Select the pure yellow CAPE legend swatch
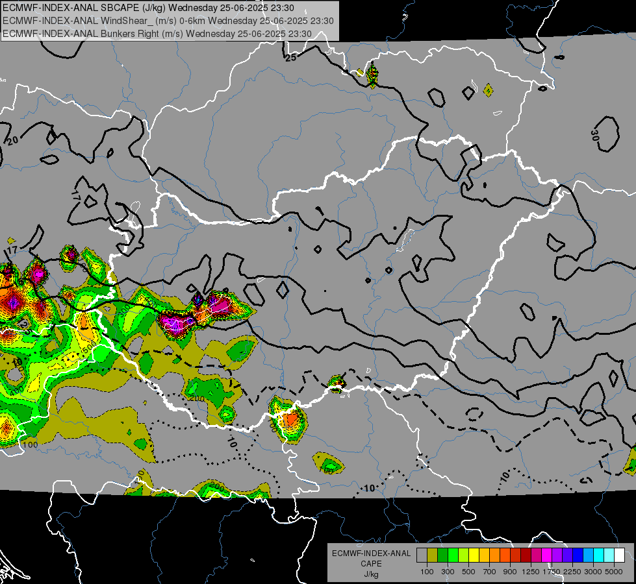Screen dimensions: 636x584 (474, 555)
